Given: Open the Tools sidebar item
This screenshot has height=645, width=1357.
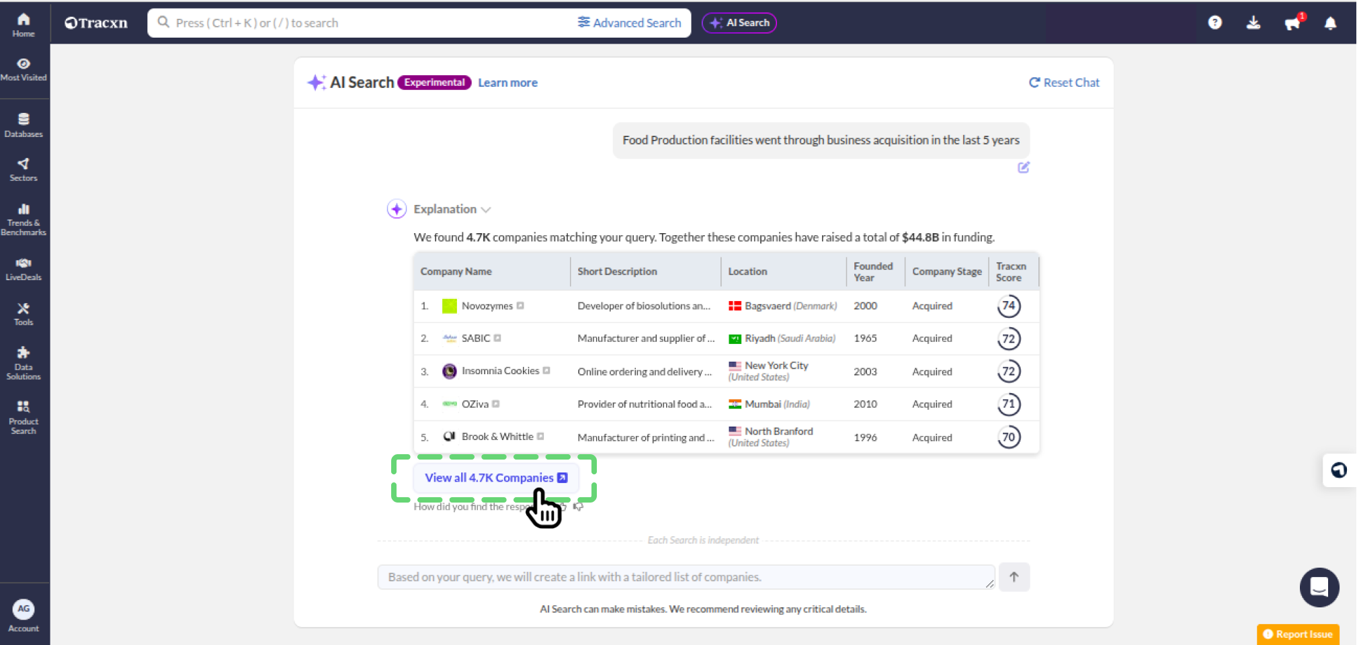Looking at the screenshot, I should tap(24, 314).
